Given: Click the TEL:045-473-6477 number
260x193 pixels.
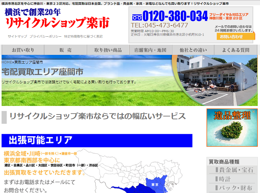Looking at the screenshot, I should pyautogui.click(x=159, y=25).
